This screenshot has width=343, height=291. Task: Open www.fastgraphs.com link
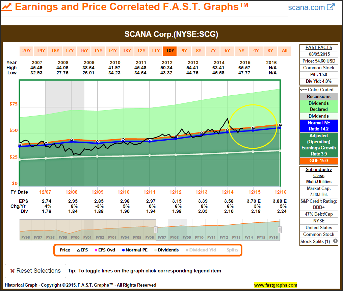(x=275, y=285)
